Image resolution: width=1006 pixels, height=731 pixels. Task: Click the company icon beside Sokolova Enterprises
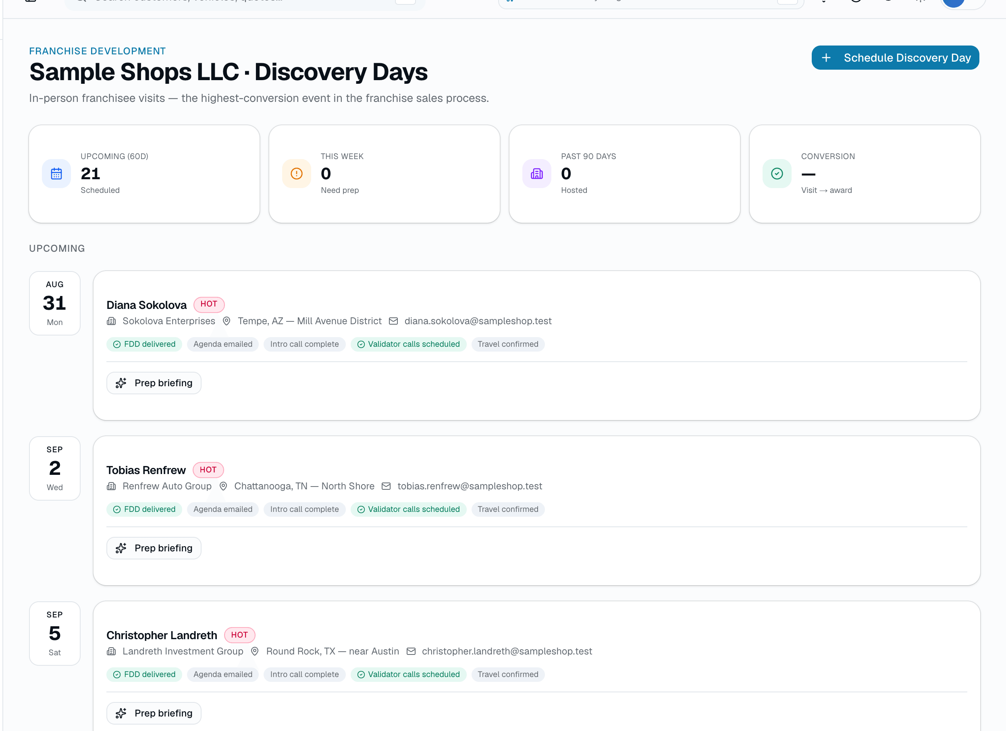111,321
